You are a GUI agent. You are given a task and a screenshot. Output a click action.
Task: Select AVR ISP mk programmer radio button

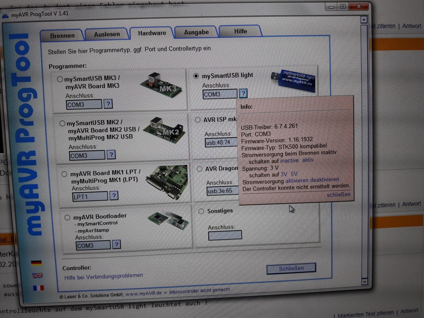(x=198, y=120)
